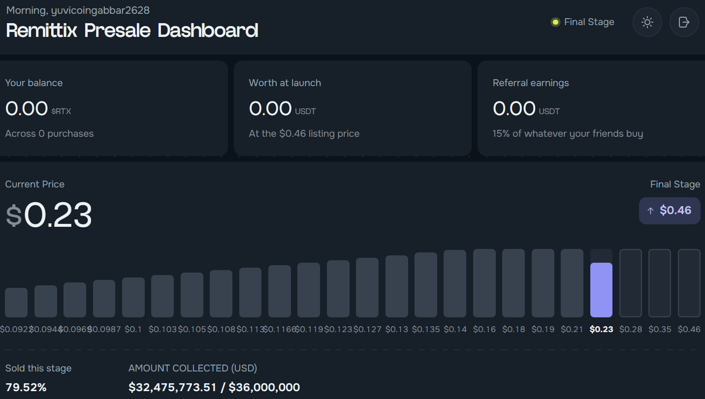Click the 79.52% sold value

point(26,388)
